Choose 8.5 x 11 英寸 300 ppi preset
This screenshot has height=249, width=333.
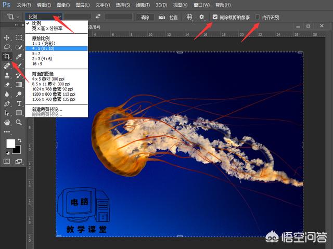[x=57, y=84]
